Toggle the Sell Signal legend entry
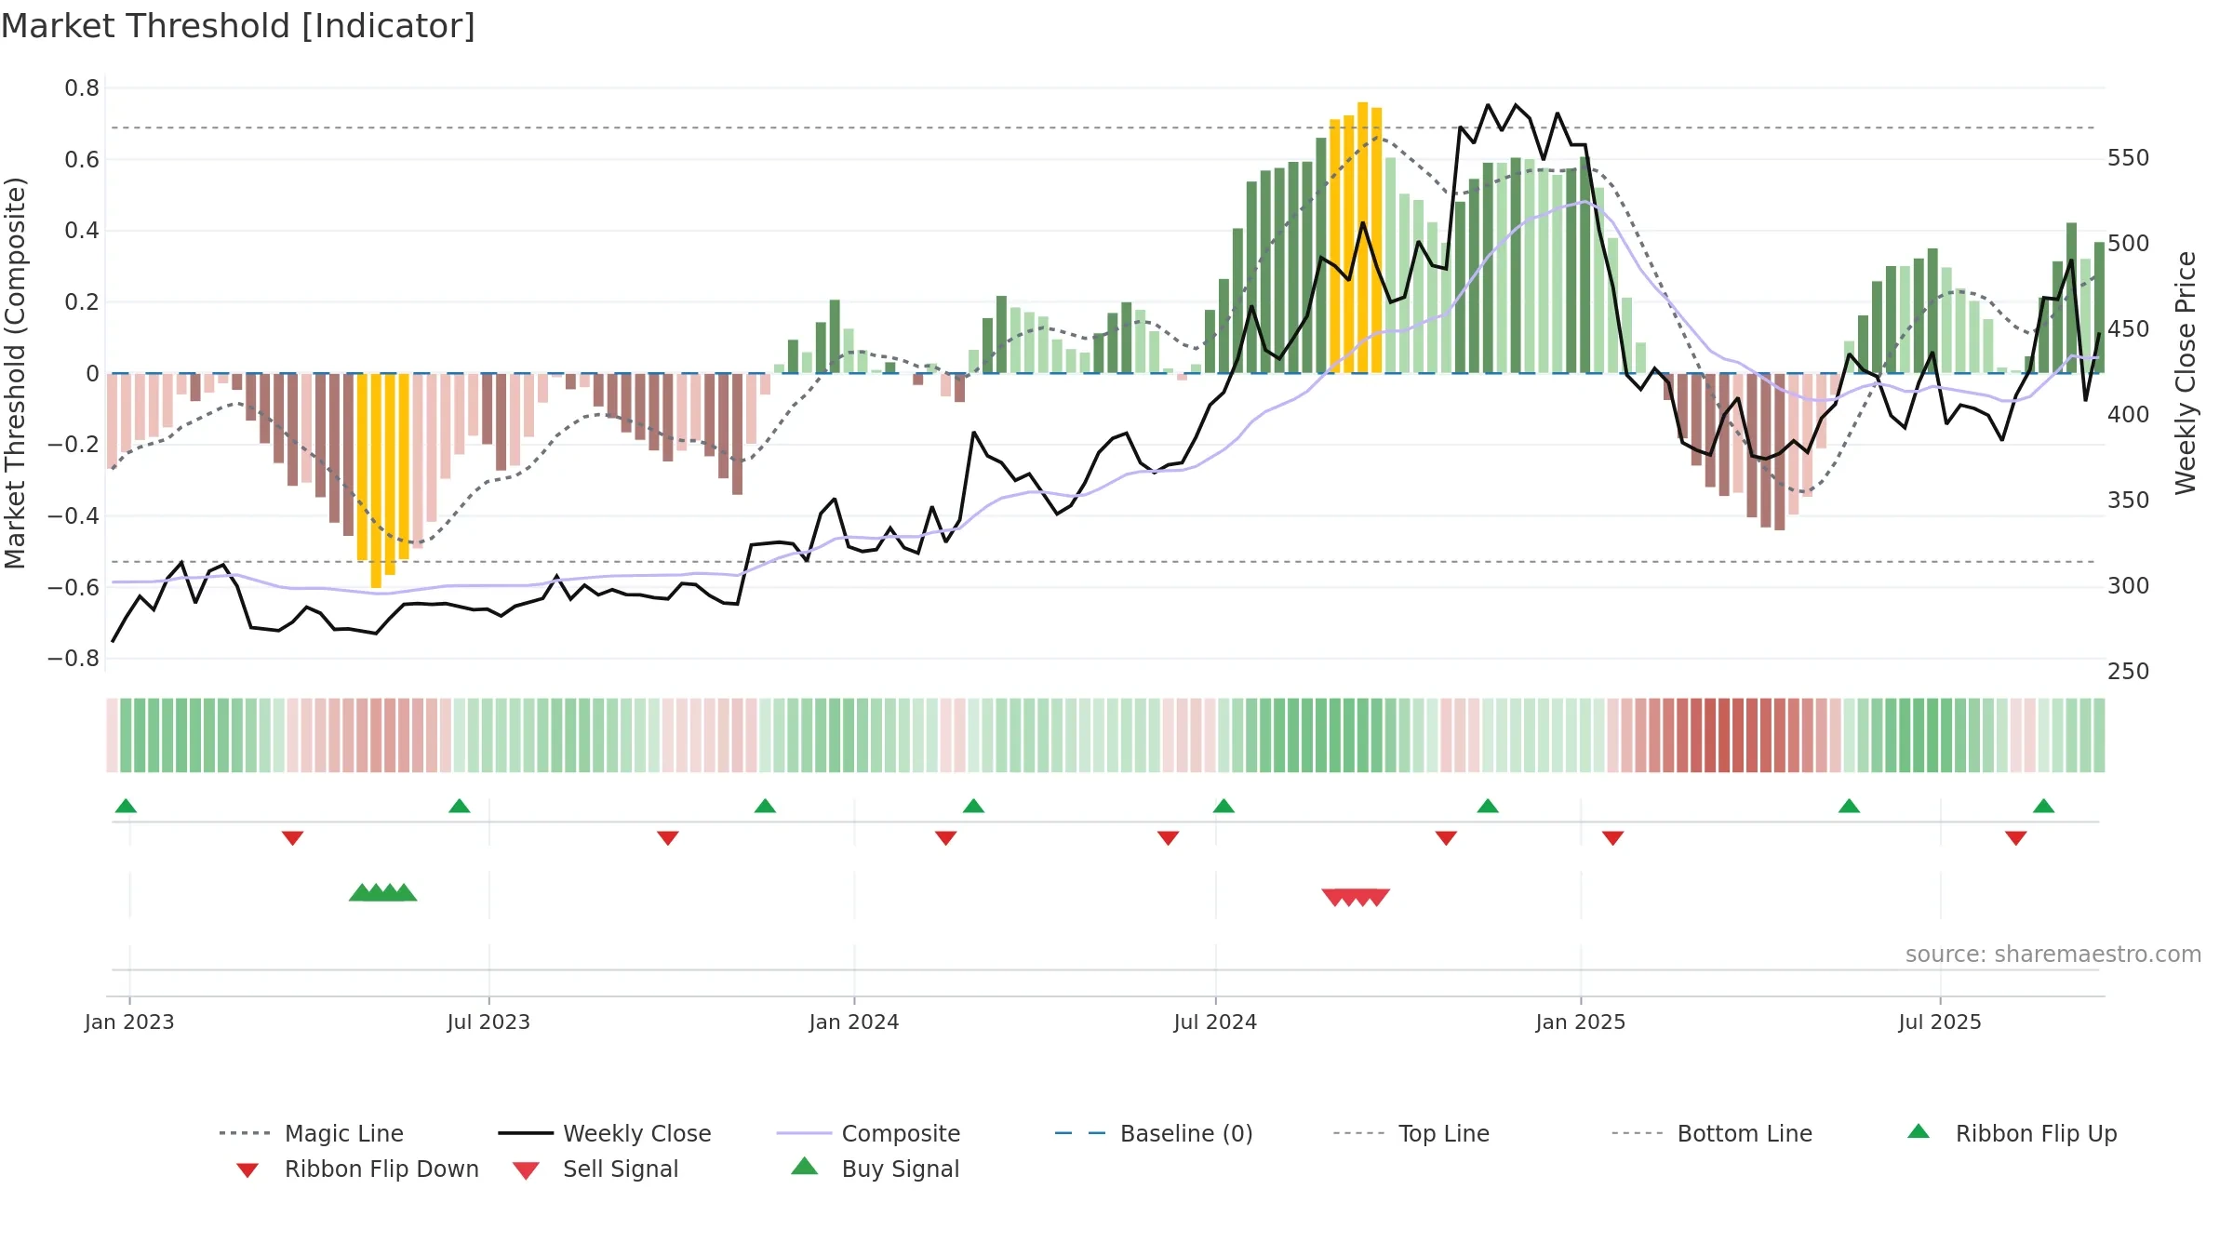Viewport: 2233px width, 1256px height. pyautogui.click(x=595, y=1169)
